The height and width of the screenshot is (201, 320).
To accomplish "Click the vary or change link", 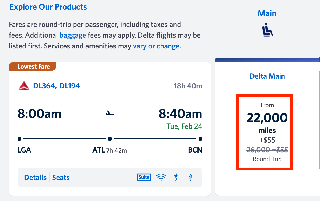I will 157,46.
